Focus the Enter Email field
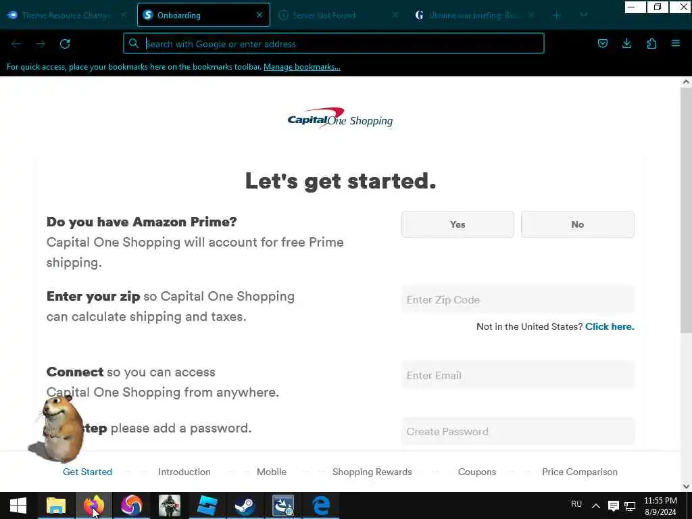692x519 pixels. [518, 375]
